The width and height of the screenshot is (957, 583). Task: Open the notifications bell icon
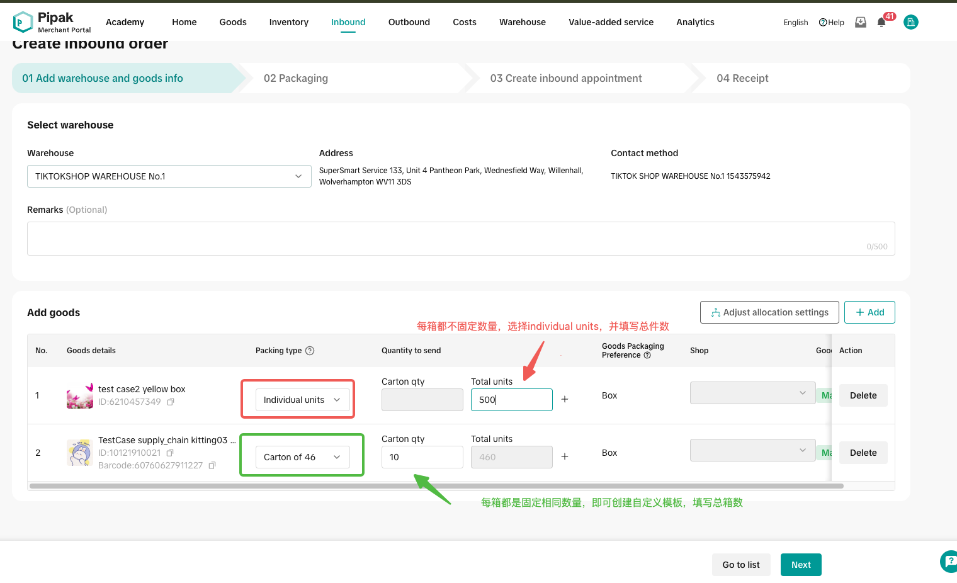881,23
